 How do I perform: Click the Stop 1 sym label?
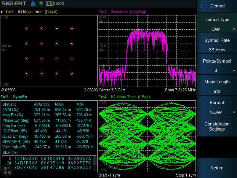[x=186, y=175]
